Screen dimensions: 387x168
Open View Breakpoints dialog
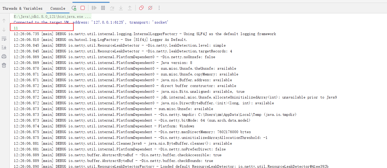pos(141,8)
